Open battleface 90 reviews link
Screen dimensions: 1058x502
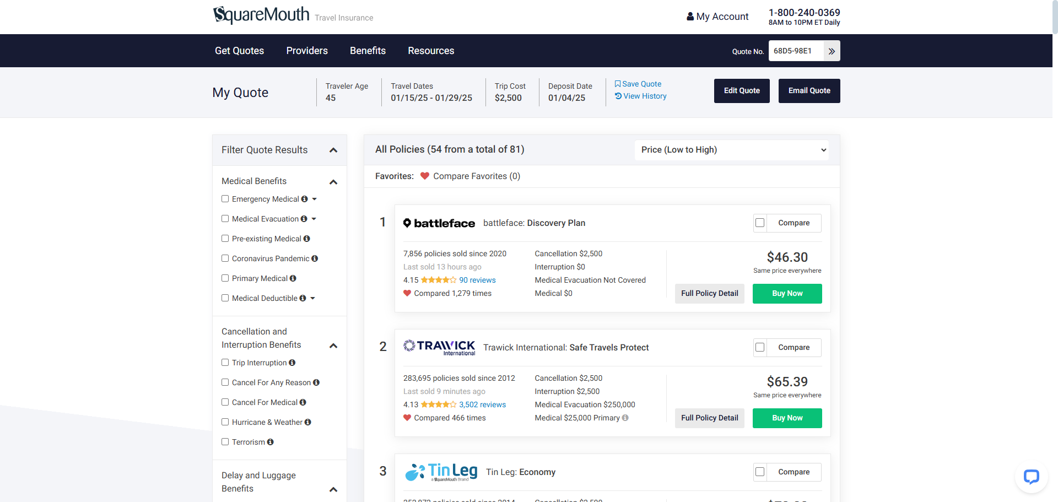pyautogui.click(x=477, y=280)
